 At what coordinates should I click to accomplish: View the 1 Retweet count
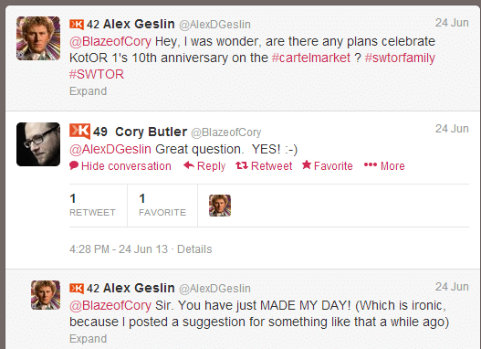coord(92,205)
